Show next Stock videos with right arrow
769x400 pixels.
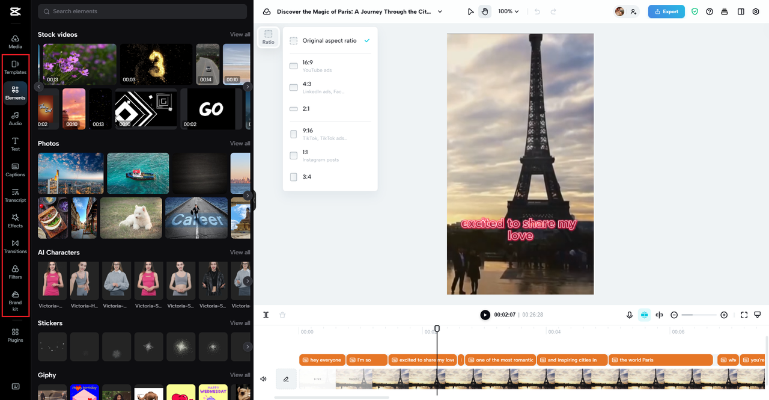pyautogui.click(x=248, y=87)
